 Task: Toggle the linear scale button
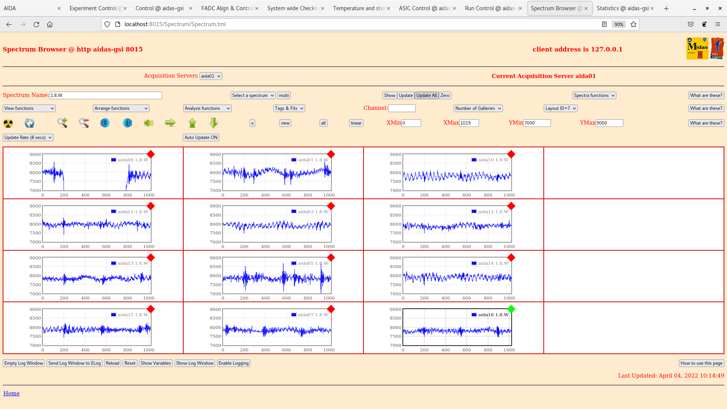click(356, 123)
